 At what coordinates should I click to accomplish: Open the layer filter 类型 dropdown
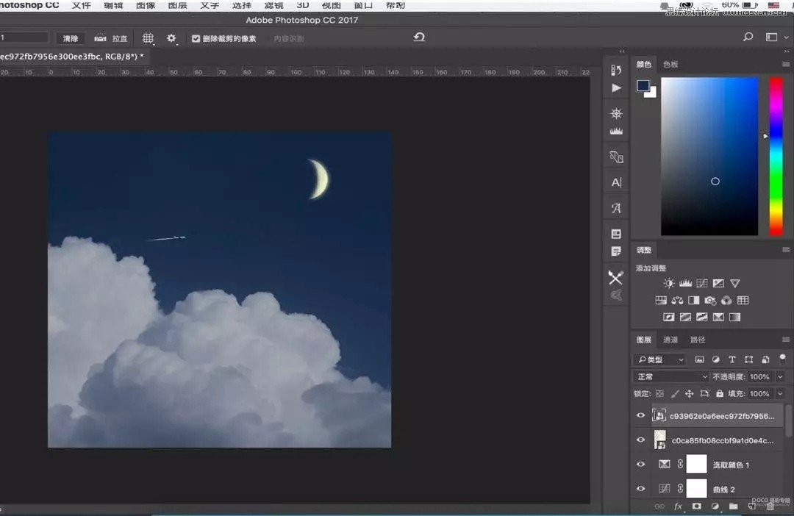(x=659, y=359)
